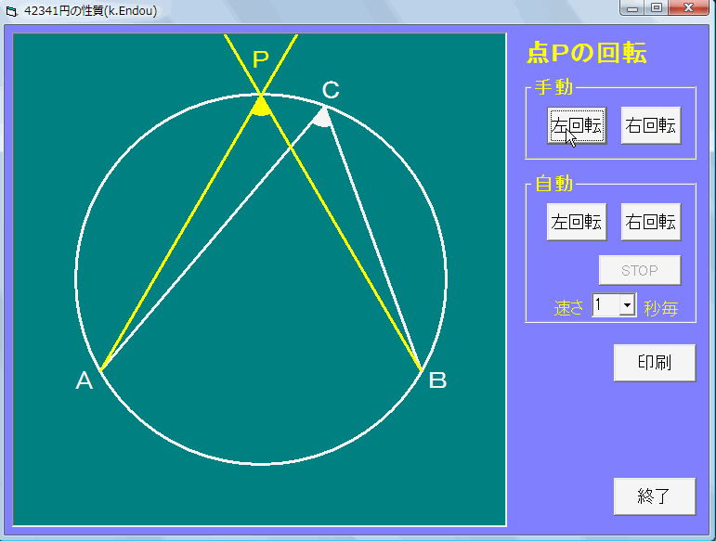Viewport: 716px width, 541px height.
Task: Click point label P on diagram
Action: click(261, 59)
